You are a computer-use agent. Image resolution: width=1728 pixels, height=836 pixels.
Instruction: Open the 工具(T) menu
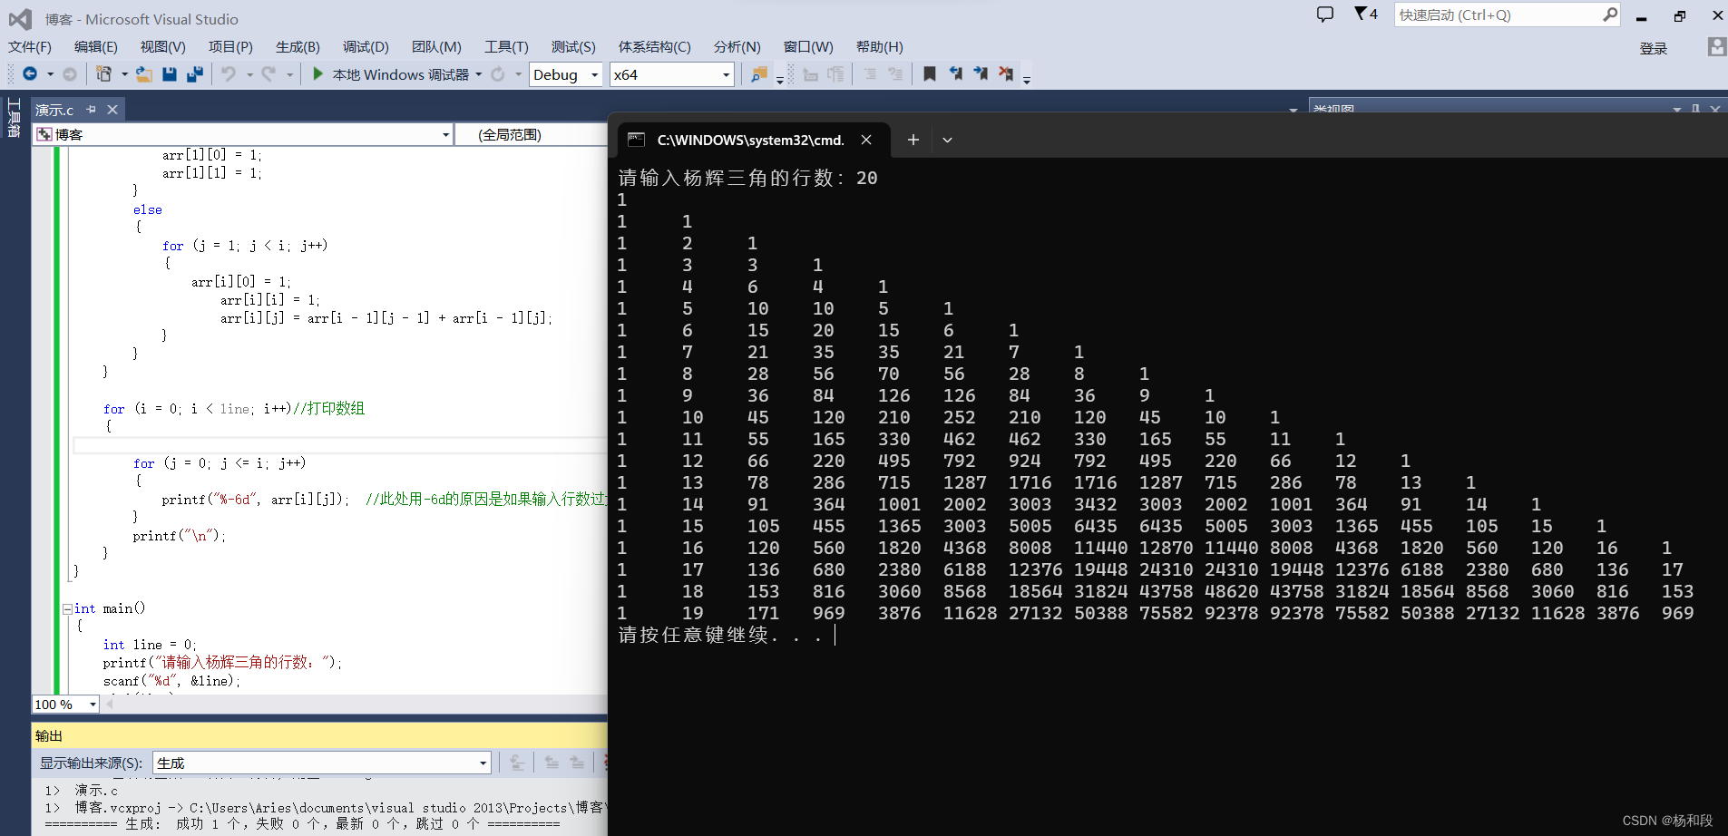(506, 47)
